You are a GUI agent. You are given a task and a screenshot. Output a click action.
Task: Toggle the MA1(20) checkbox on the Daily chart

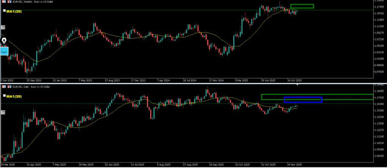[4, 96]
